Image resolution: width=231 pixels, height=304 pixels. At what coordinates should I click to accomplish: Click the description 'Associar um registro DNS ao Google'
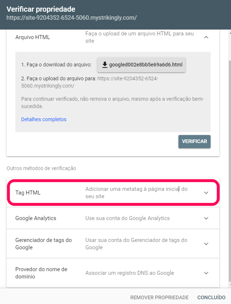point(130,273)
